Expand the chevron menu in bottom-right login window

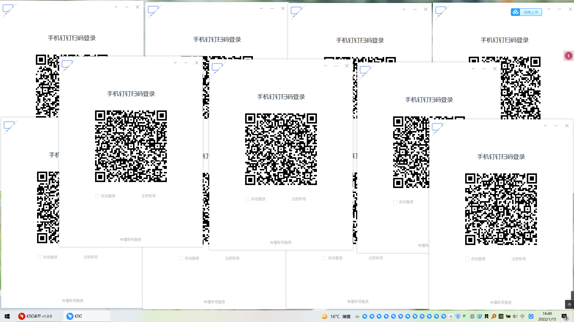point(545,126)
